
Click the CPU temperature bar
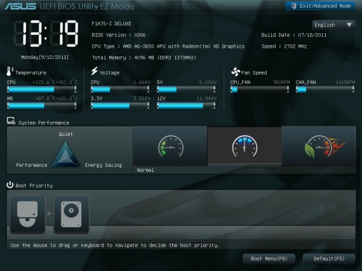click(x=42, y=89)
